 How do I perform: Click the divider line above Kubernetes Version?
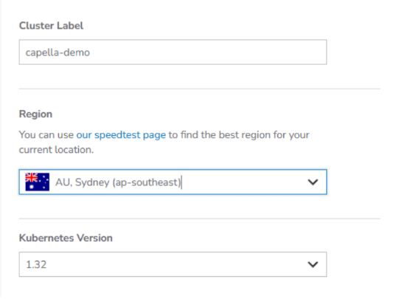pyautogui.click(x=200, y=219)
